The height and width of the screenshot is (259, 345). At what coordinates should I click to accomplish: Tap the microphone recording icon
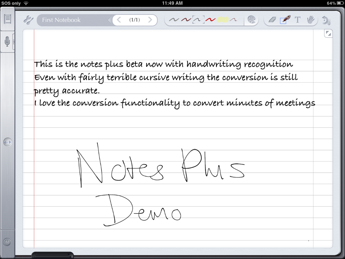7,41
